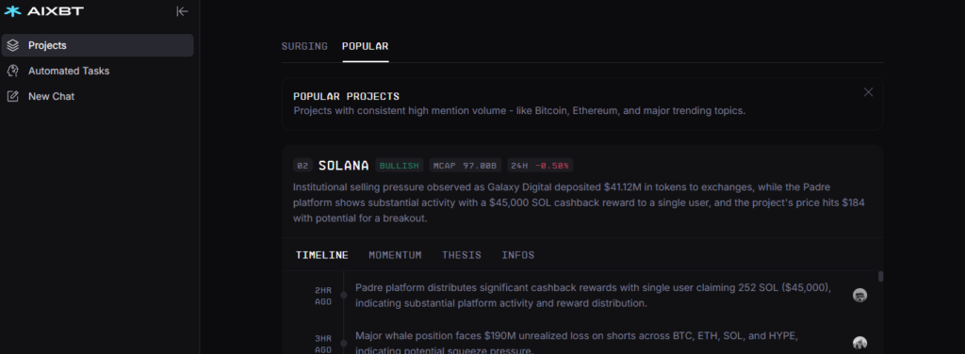Click the New Chat pencil icon

click(13, 96)
